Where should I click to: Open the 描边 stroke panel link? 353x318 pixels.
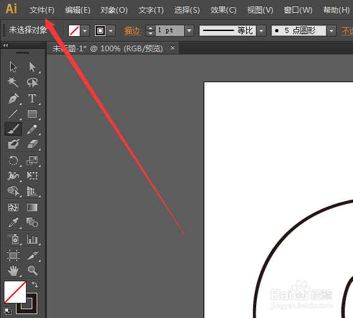133,30
